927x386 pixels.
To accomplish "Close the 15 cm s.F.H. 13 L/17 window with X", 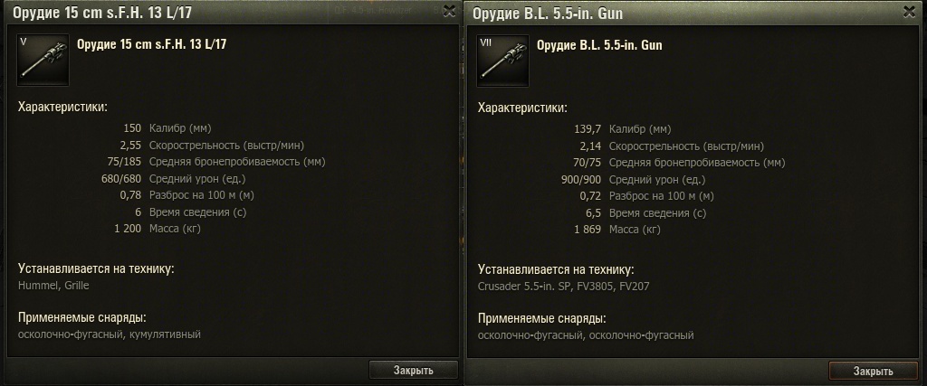I will (449, 11).
